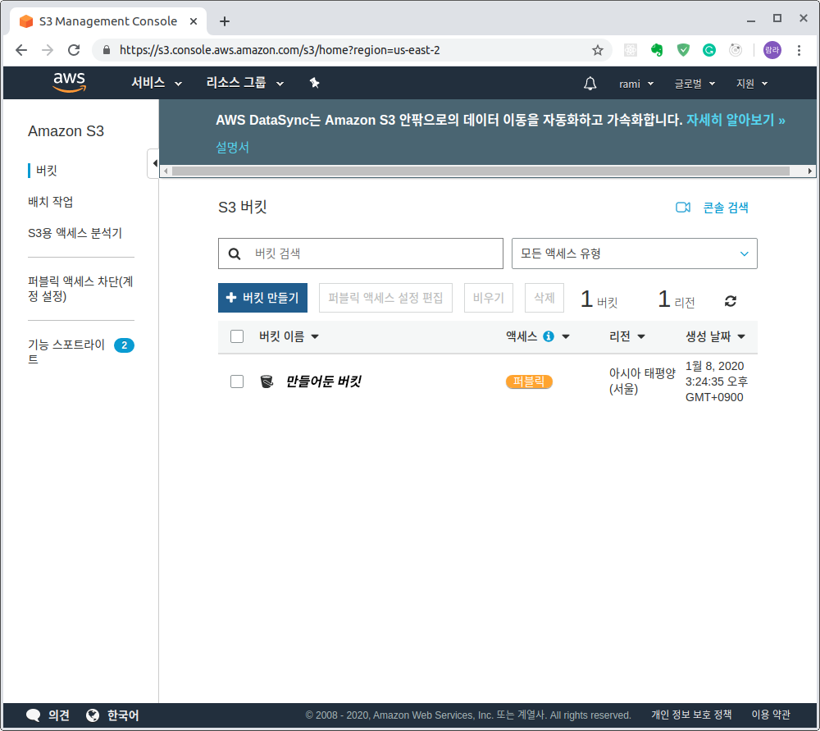
Task: Sort by 생성 날짜 column
Action: click(x=715, y=336)
